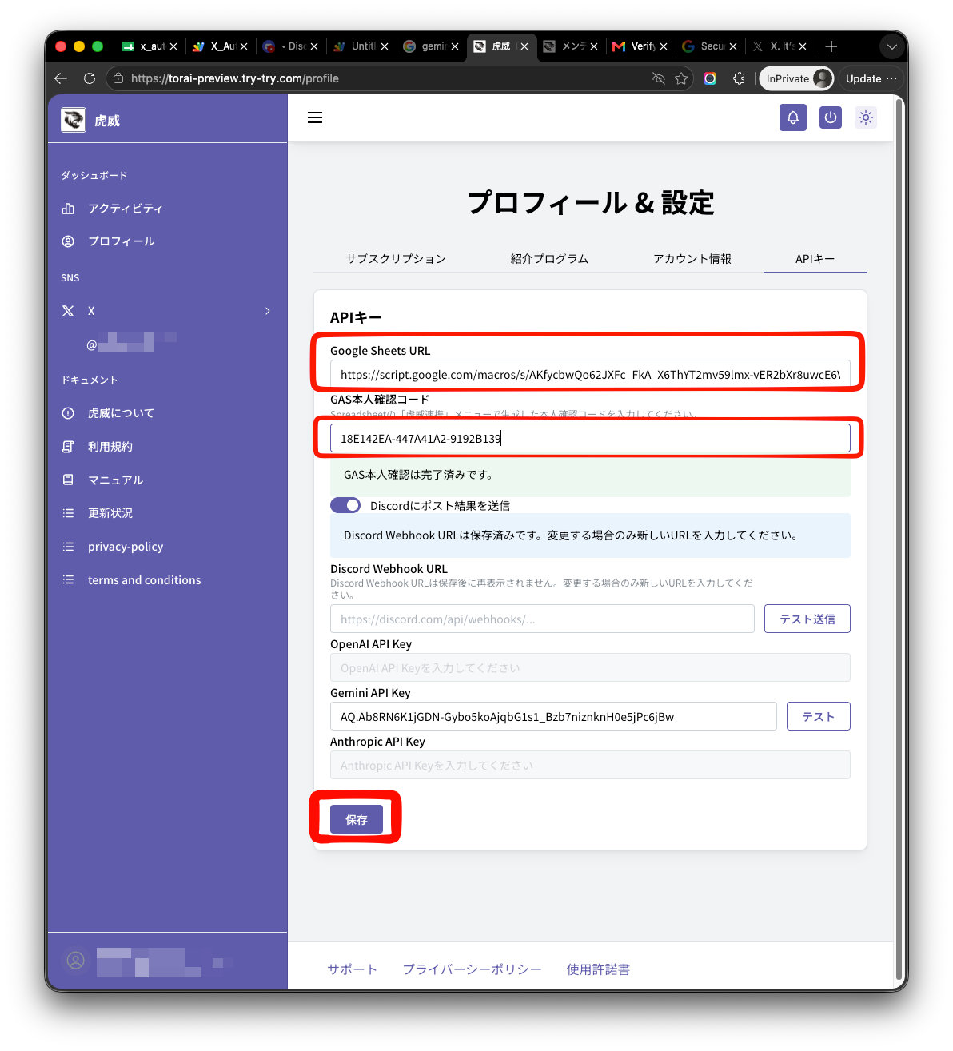
Task: Open 使用許諾書 footer link
Action: [598, 969]
